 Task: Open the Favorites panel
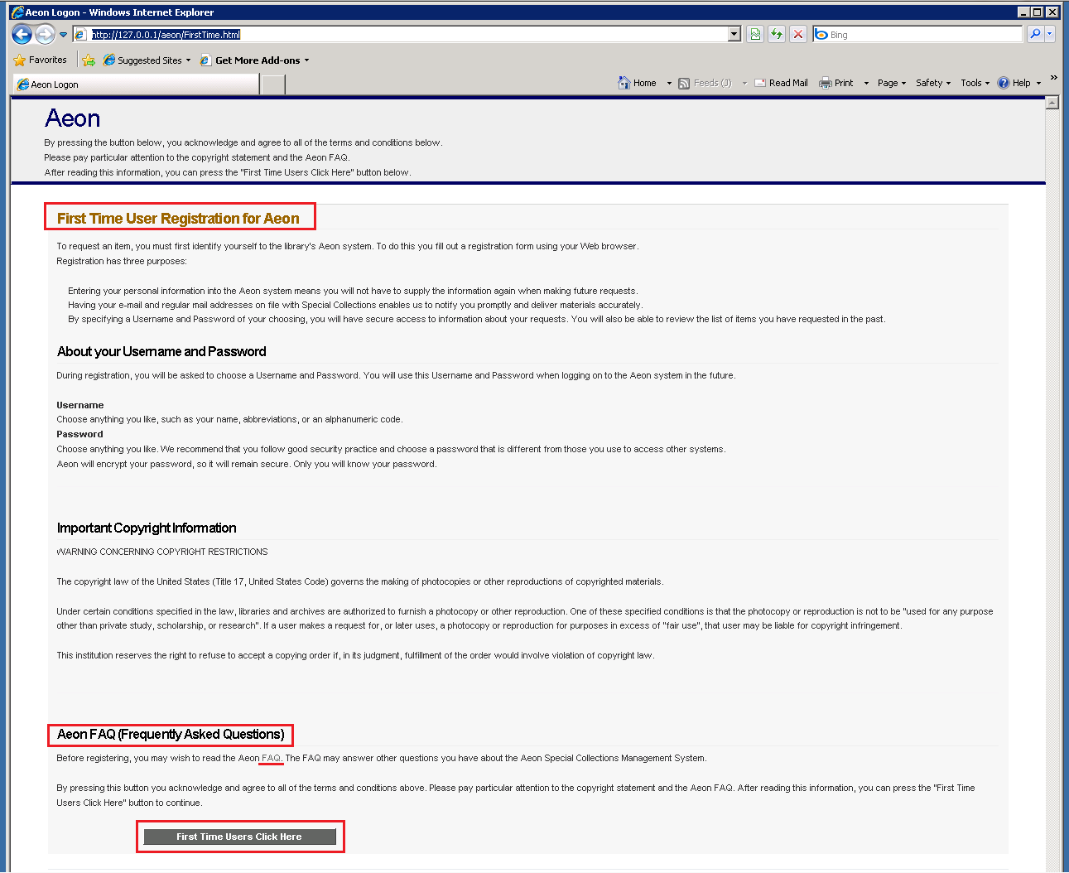click(x=40, y=60)
